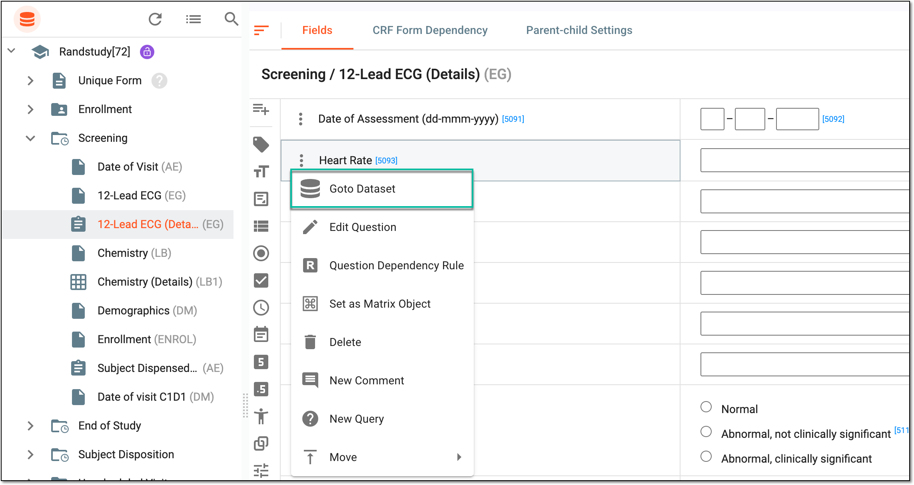Click the [5091] field ID link

pyautogui.click(x=513, y=119)
